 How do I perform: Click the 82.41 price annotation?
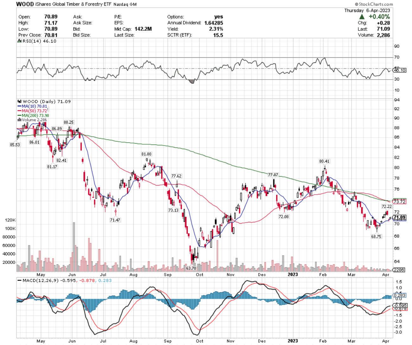coord(61,160)
